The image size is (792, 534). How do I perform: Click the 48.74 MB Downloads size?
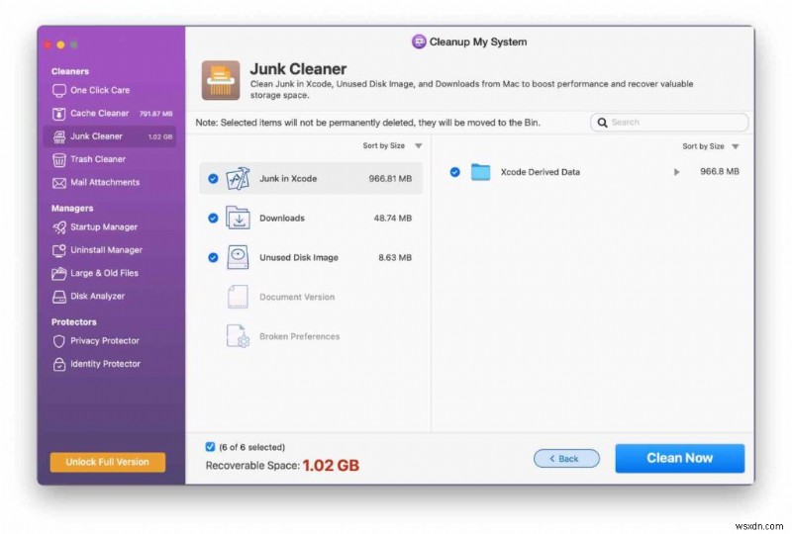point(392,218)
